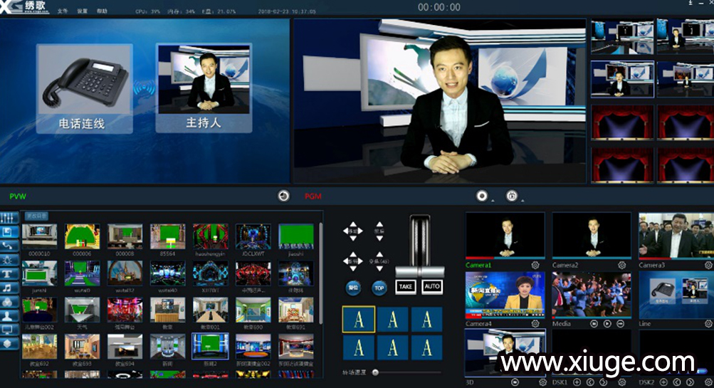This screenshot has height=388, width=714.
Task: Click the transition speed slider handle
Action: coord(375,372)
